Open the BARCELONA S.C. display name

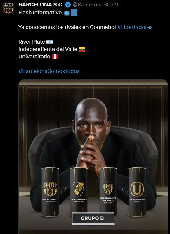tap(41, 5)
